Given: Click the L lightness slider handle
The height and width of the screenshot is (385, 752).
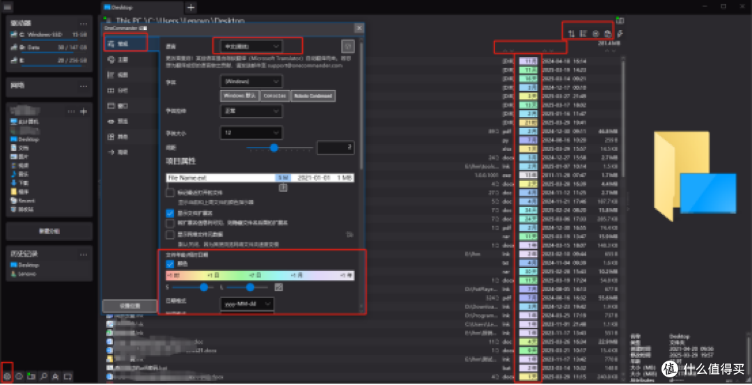Looking at the screenshot, I should click(x=250, y=288).
